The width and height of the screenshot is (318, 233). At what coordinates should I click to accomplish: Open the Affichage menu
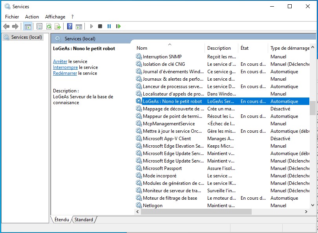coord(55,17)
